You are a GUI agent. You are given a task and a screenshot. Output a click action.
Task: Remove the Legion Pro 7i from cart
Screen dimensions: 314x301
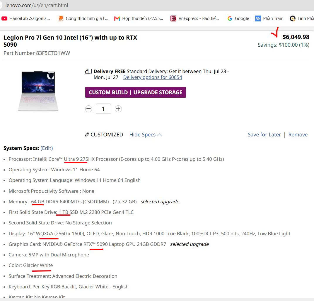298,135
